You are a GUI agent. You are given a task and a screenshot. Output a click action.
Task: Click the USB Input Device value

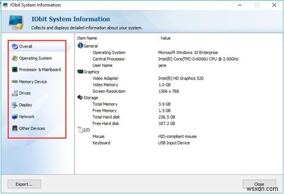(x=174, y=143)
